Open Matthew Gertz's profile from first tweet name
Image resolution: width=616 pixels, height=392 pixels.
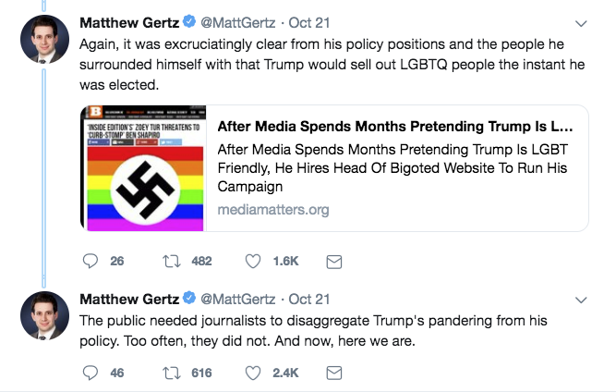pyautogui.click(x=129, y=22)
